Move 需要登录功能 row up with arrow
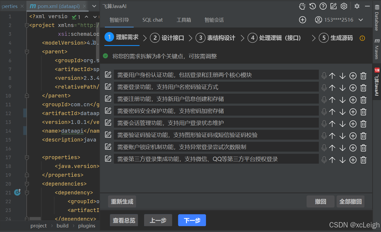The image size is (381, 232). [332, 88]
